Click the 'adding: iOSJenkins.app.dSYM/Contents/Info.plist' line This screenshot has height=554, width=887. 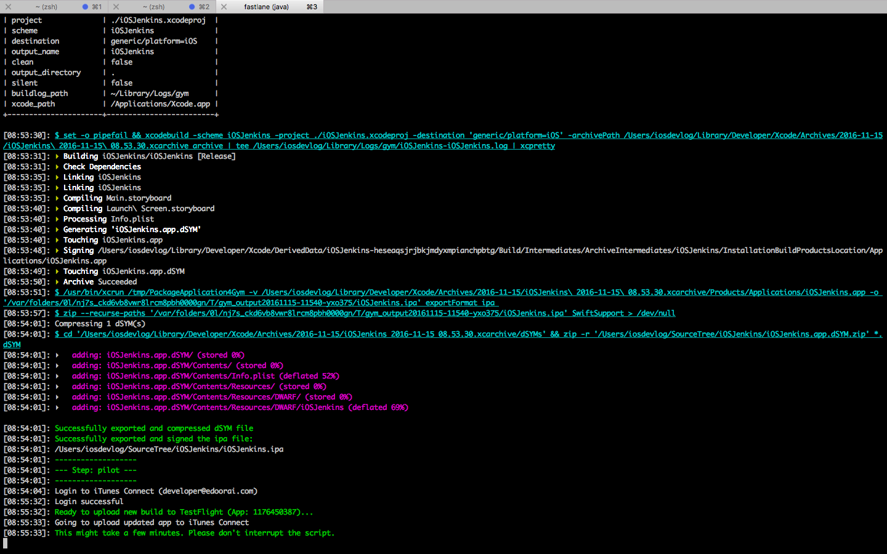(206, 376)
